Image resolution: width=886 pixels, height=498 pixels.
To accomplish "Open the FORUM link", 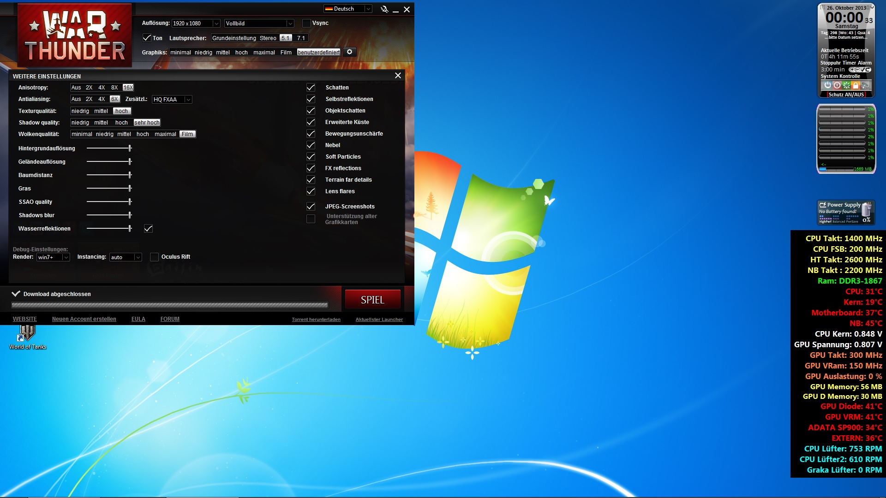I will tap(170, 319).
